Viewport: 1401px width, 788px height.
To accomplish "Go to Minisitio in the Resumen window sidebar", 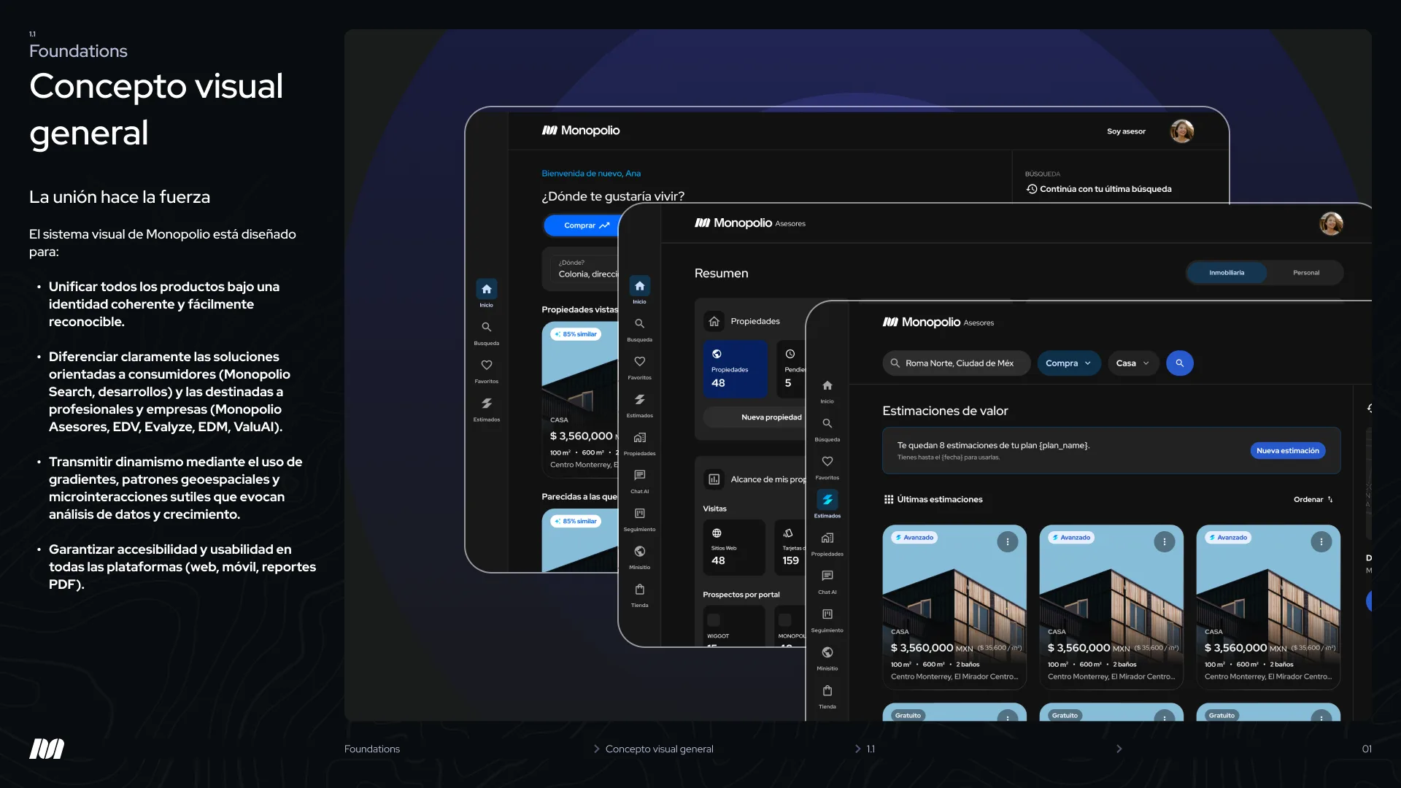I will click(x=639, y=557).
